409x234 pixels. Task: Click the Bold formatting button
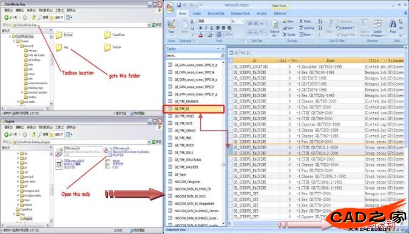[200, 28]
